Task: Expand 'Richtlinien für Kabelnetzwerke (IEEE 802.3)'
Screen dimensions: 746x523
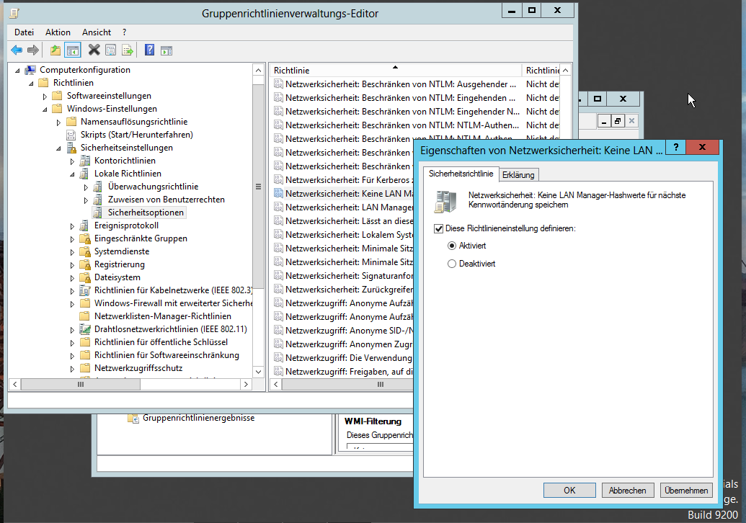Action: point(71,290)
